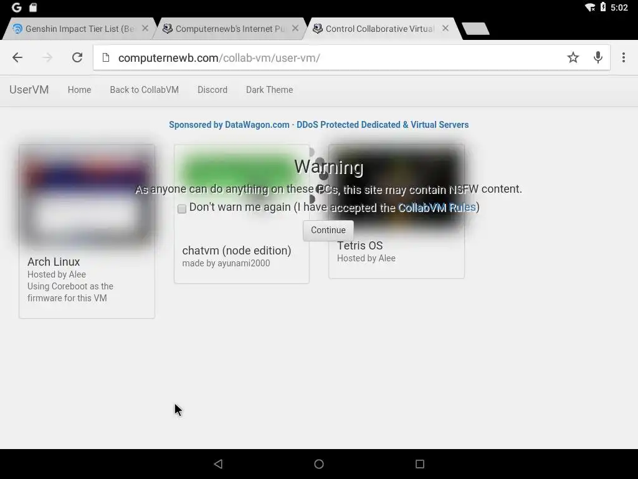The image size is (638, 479).
Task: Click the Warning heading
Action: (329, 167)
